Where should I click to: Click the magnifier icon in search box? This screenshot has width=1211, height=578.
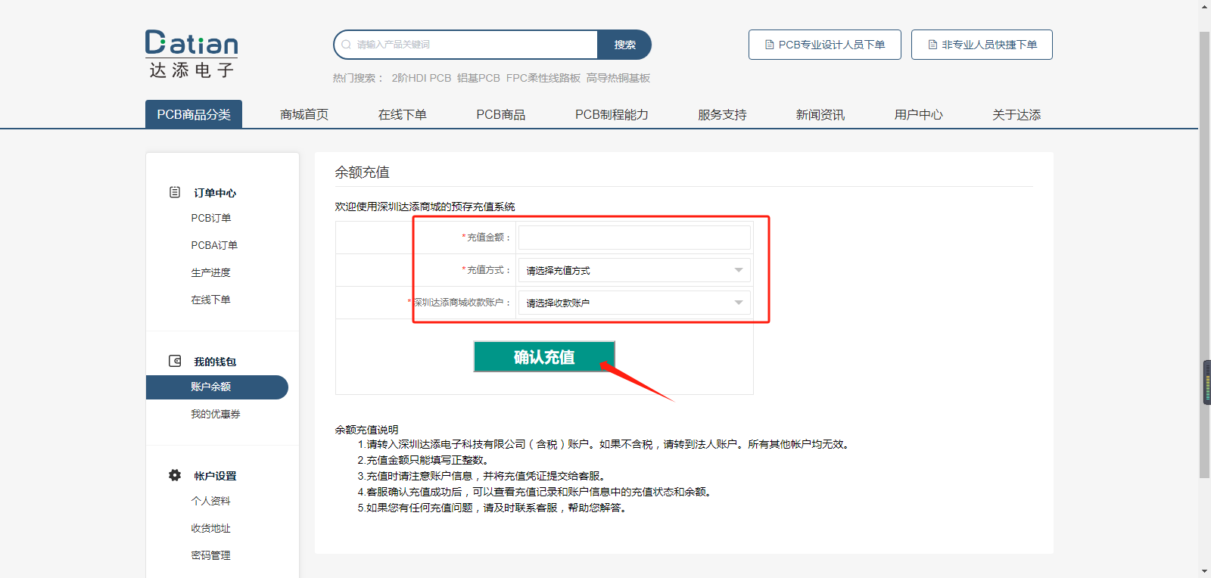(346, 45)
